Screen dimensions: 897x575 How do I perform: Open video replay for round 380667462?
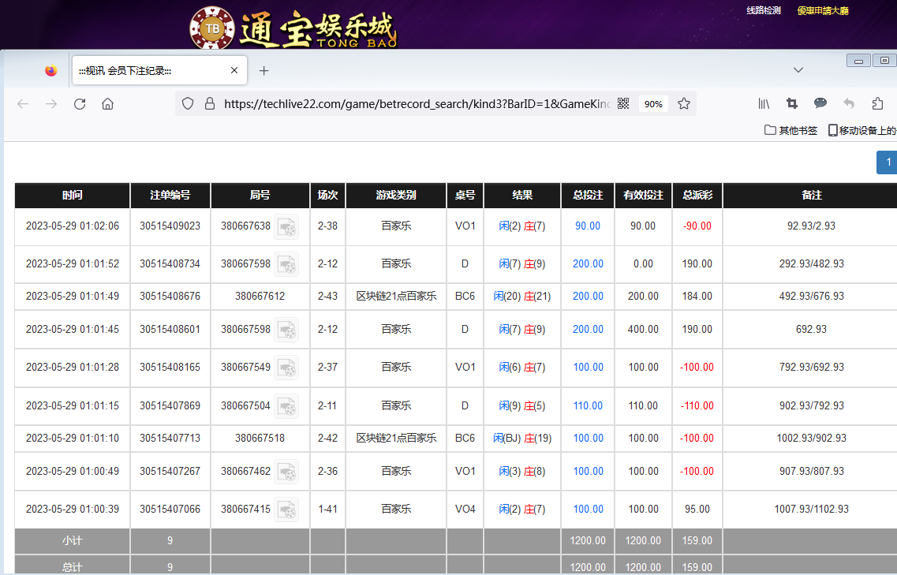[286, 472]
